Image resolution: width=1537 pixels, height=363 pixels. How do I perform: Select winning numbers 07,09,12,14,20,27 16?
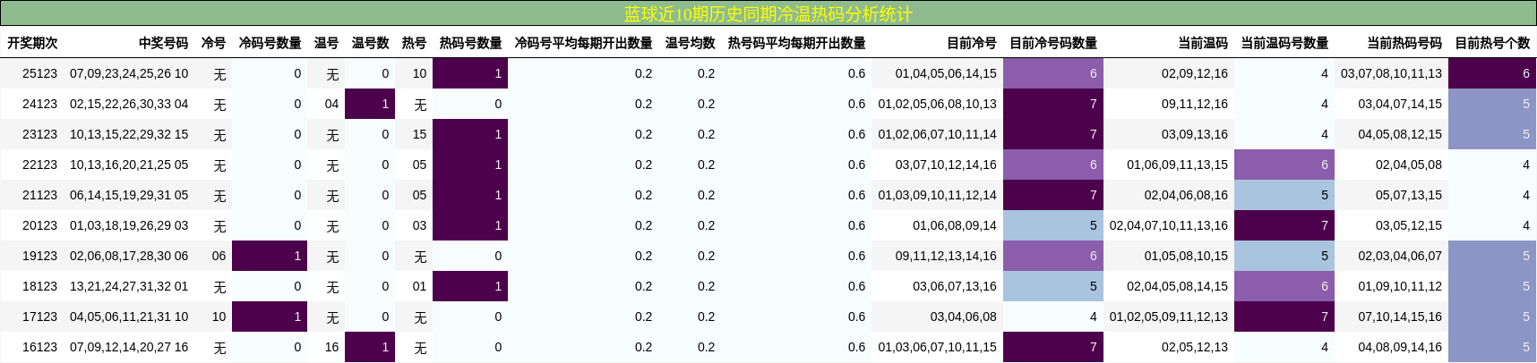pos(129,347)
